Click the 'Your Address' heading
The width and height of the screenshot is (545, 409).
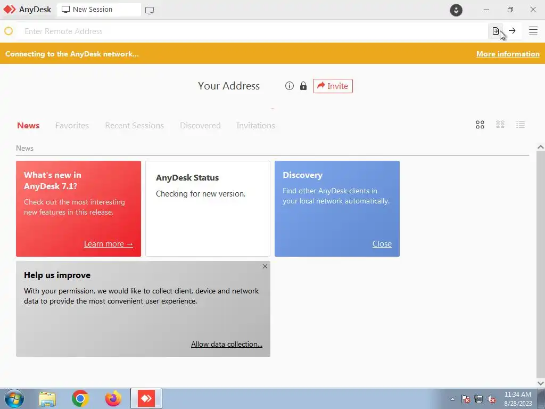[x=229, y=86]
